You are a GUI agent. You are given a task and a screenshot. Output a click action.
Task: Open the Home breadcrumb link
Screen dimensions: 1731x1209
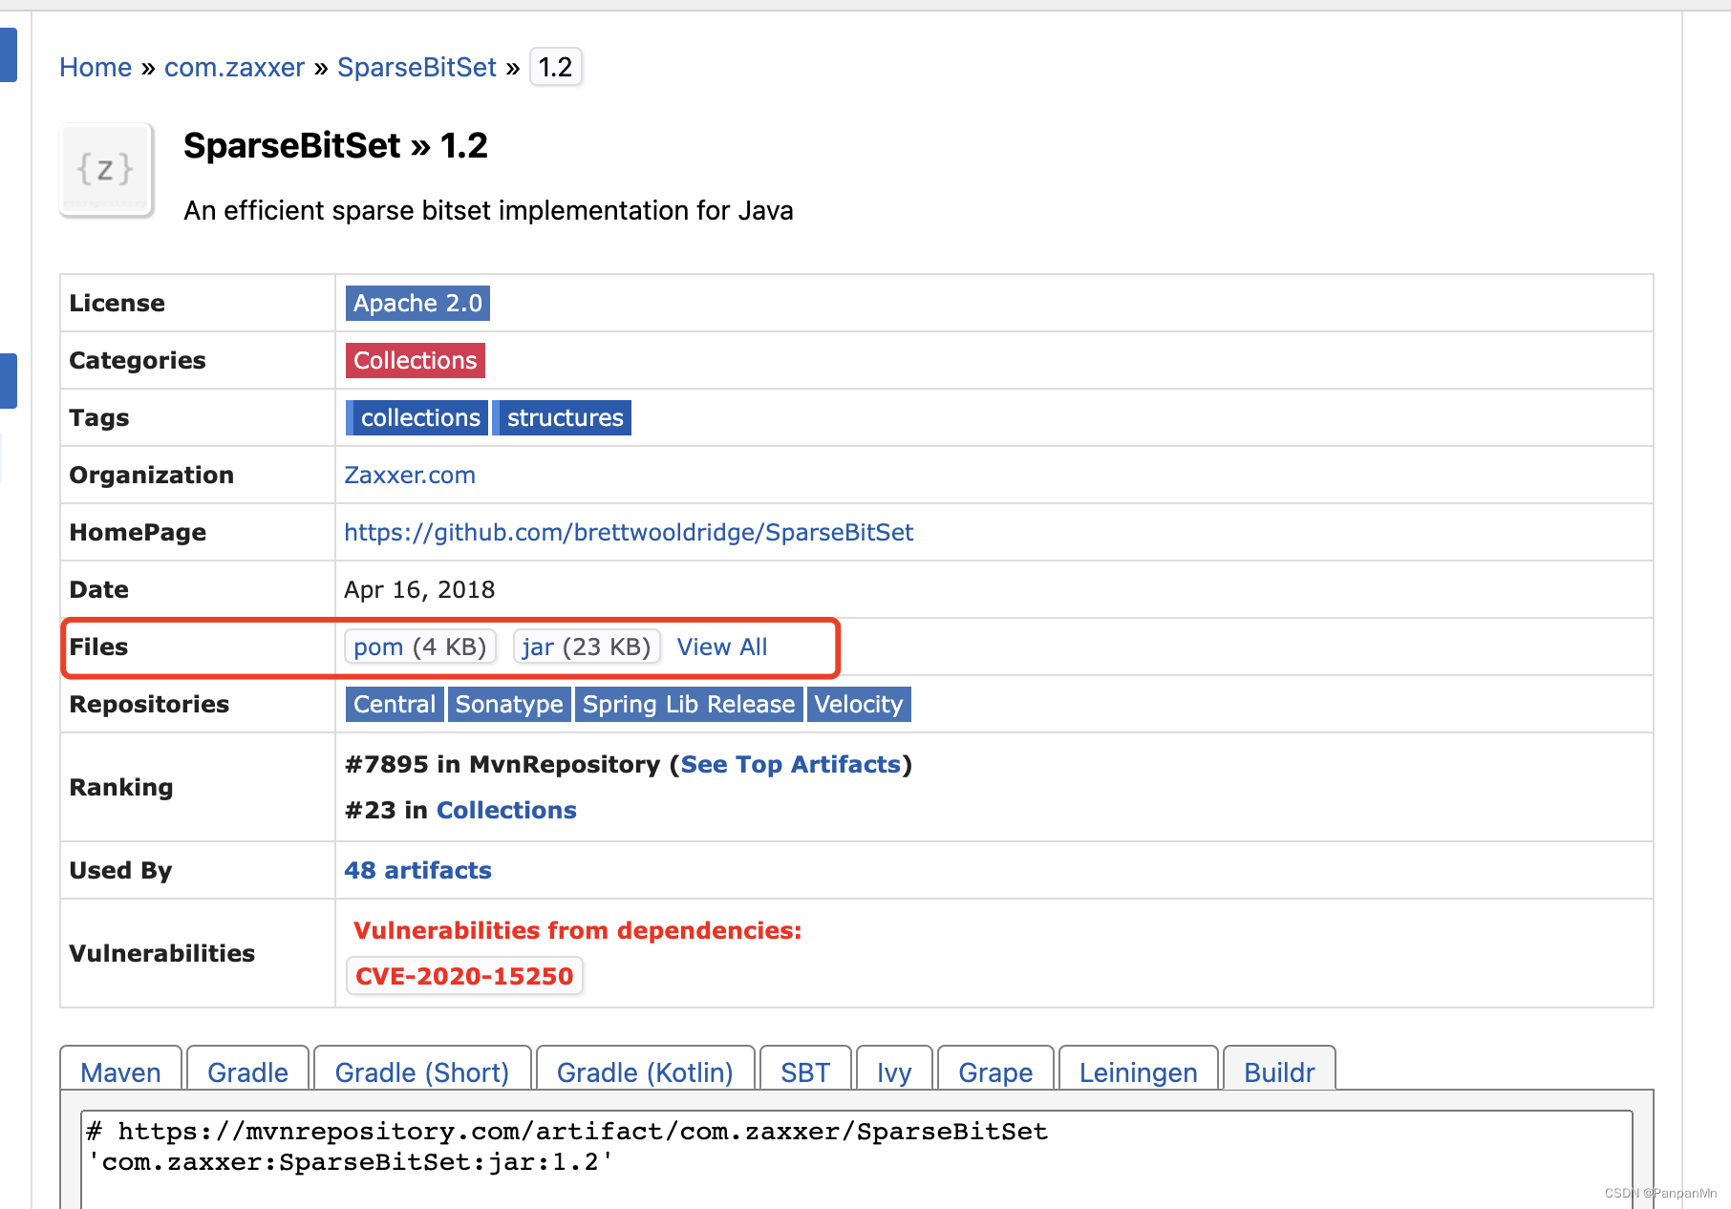tap(96, 67)
